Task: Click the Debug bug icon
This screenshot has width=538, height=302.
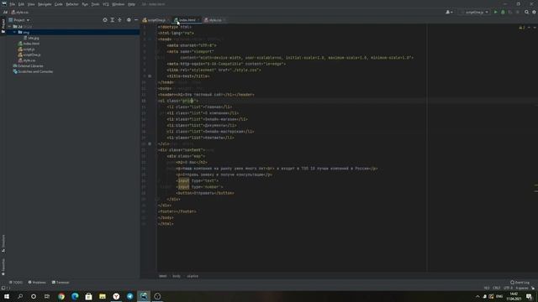Action: (x=503, y=13)
